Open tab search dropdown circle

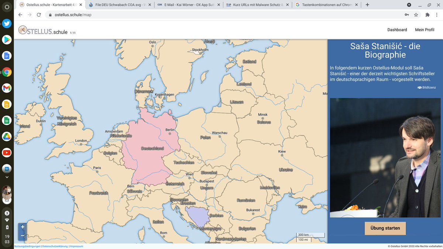point(409,5)
